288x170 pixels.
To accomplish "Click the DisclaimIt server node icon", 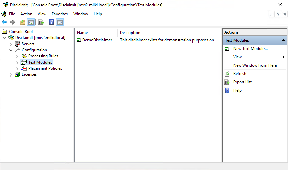I will [x=11, y=38].
